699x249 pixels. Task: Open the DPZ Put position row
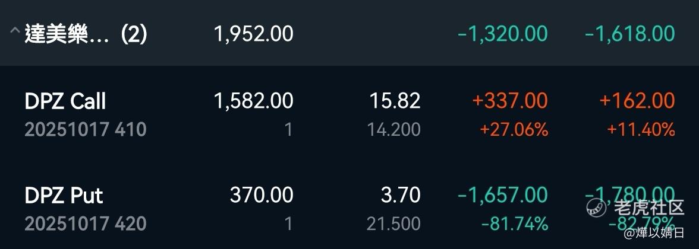point(349,208)
